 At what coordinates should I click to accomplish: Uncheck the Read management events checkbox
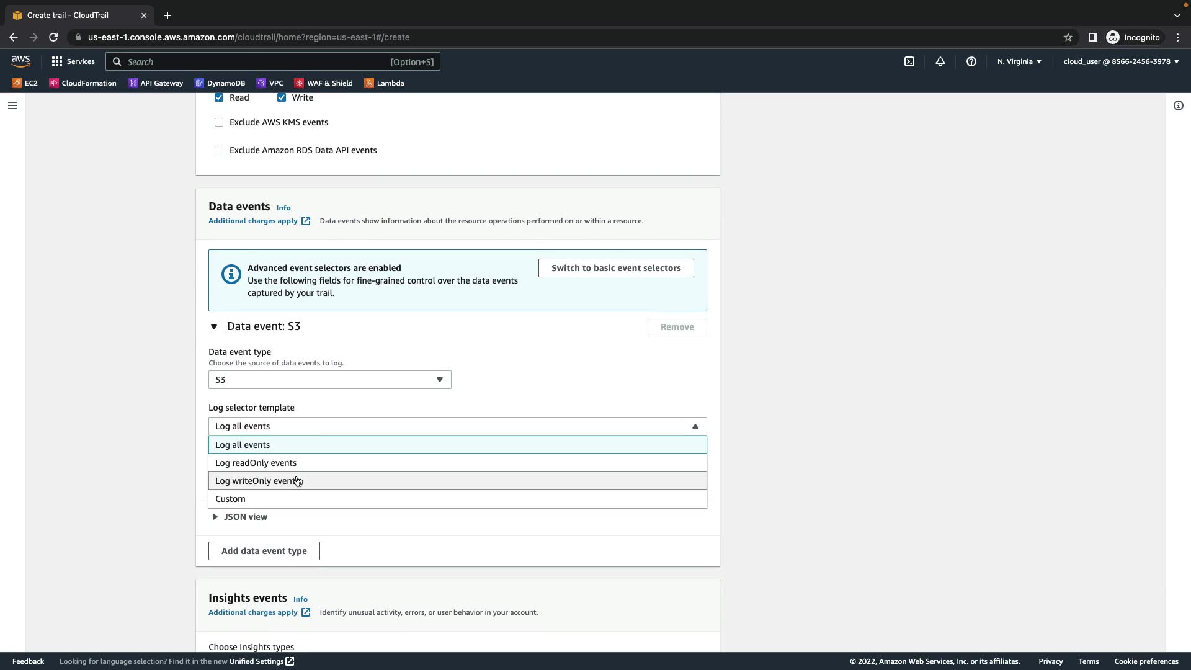[219, 97]
